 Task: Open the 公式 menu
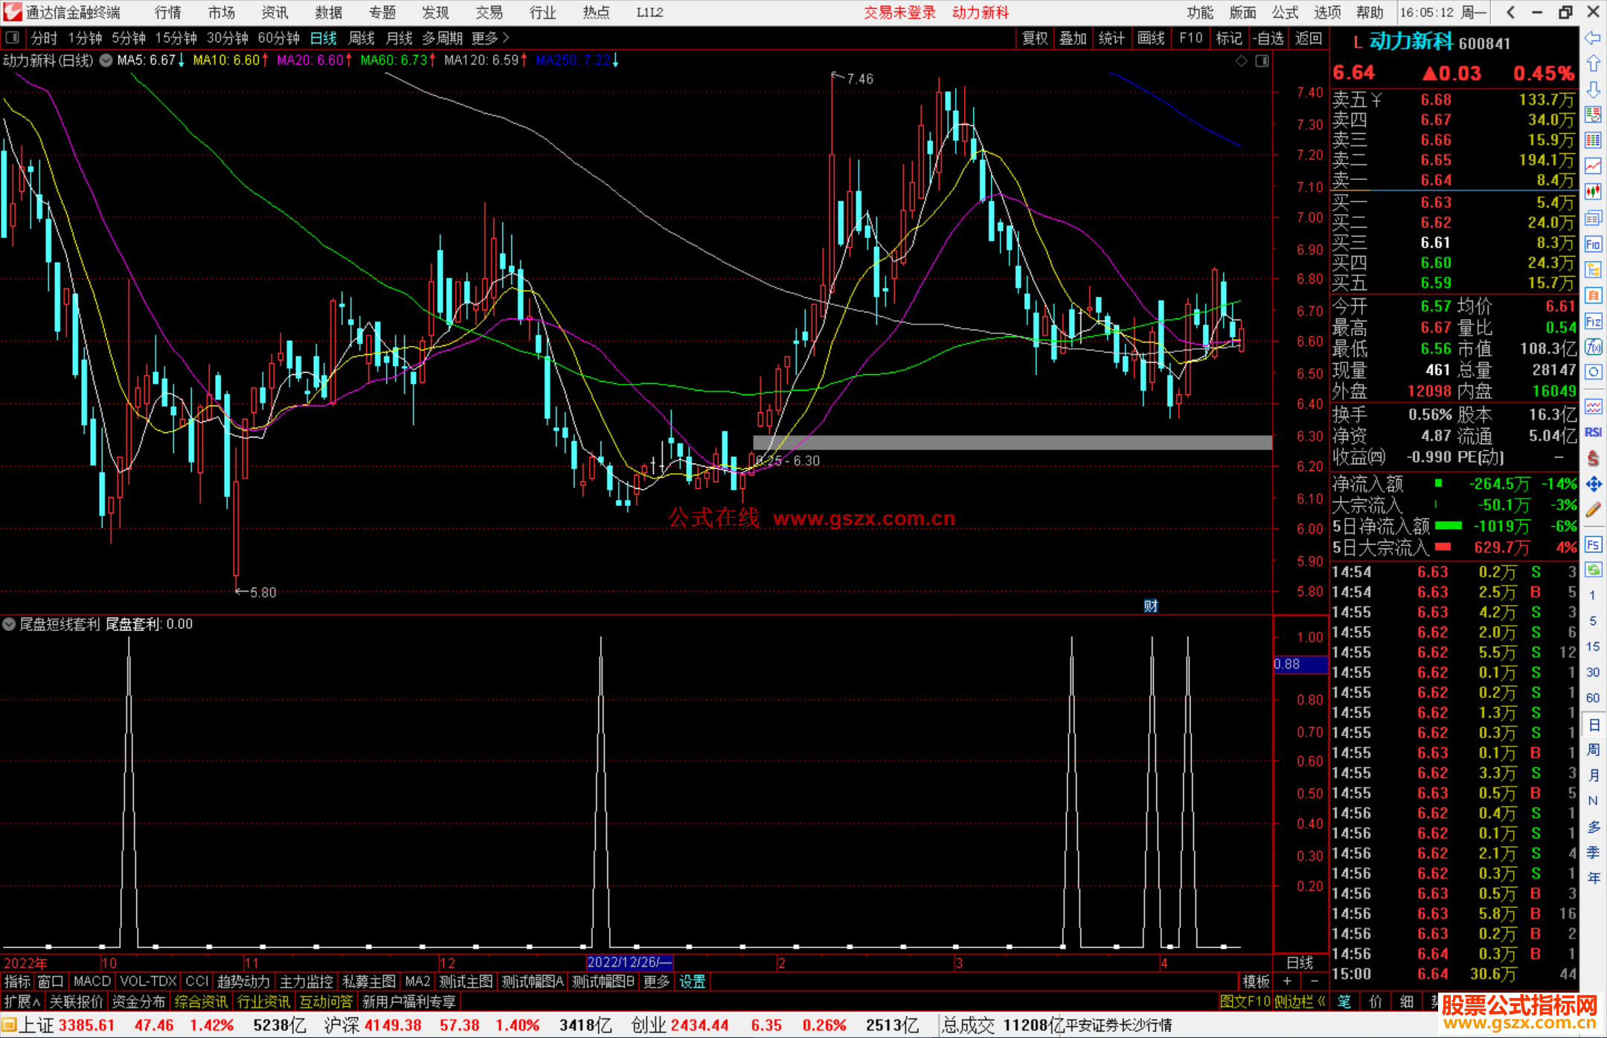(1285, 12)
